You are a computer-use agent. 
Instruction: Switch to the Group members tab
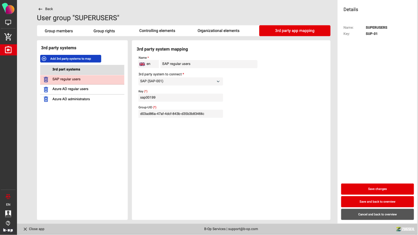pyautogui.click(x=59, y=31)
